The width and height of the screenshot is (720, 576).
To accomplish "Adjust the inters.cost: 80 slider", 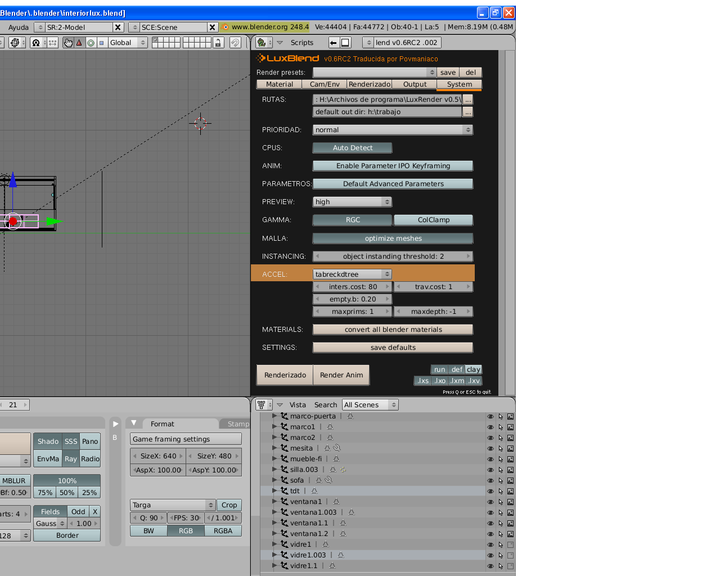I will pyautogui.click(x=353, y=287).
